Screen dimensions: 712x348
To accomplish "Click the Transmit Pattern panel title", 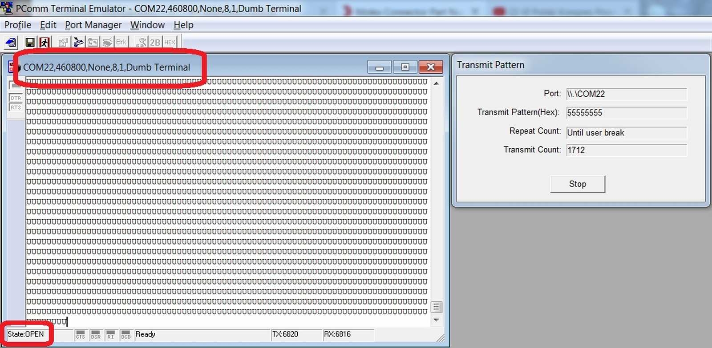I will [x=490, y=65].
